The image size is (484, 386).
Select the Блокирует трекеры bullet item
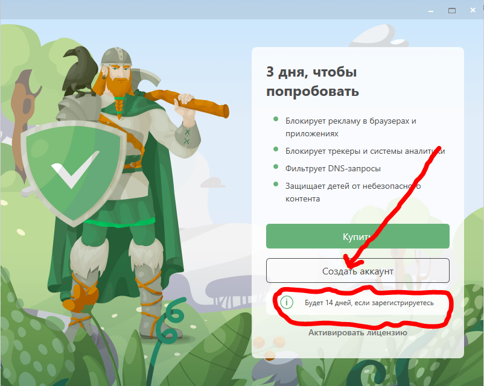pos(365,151)
